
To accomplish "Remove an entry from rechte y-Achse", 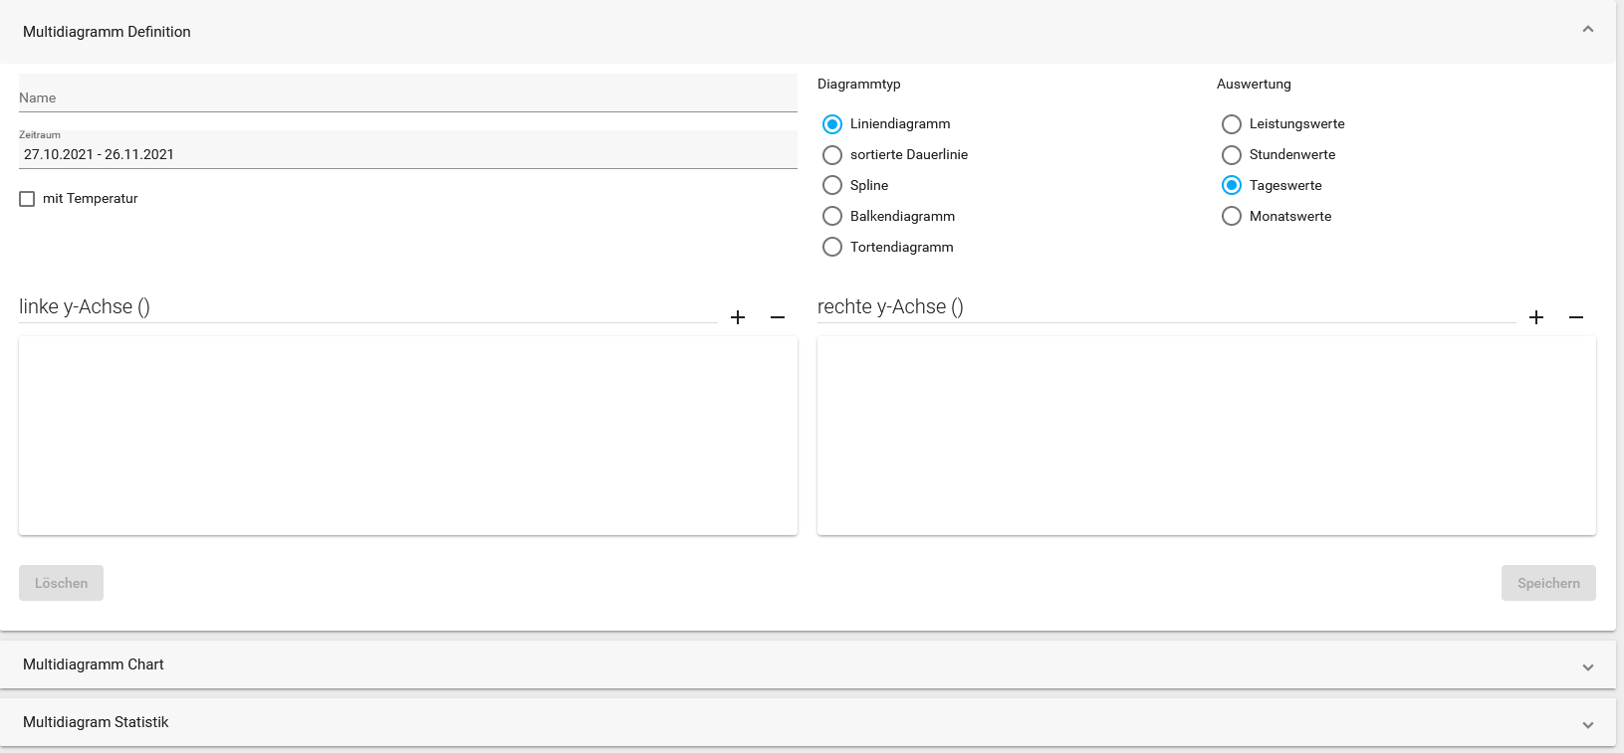I will (1576, 317).
